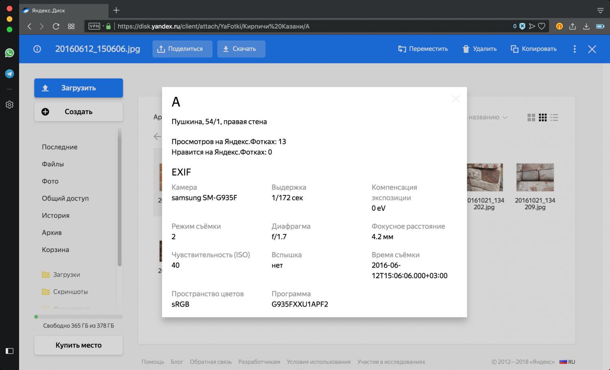Open browser sidebar settings gear
Image resolution: width=610 pixels, height=370 pixels.
(9, 104)
